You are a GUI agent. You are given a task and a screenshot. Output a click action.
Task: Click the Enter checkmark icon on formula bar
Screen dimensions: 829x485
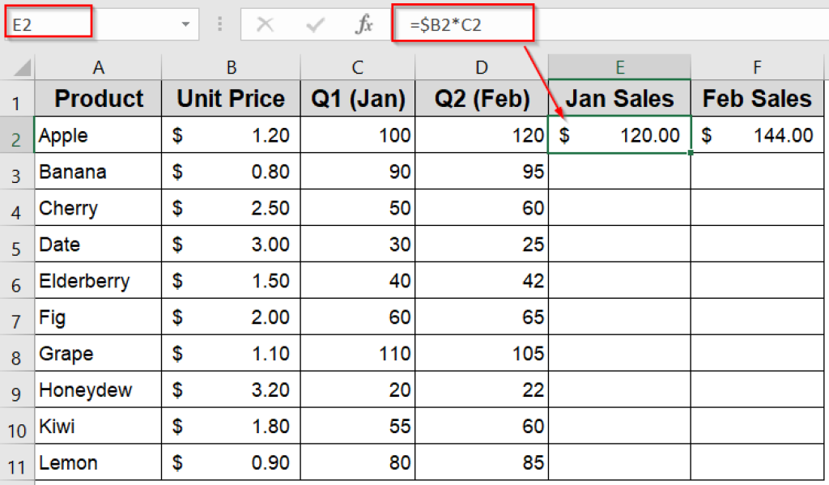click(x=314, y=24)
